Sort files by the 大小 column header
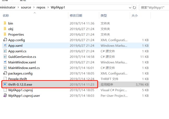 [134, 16]
